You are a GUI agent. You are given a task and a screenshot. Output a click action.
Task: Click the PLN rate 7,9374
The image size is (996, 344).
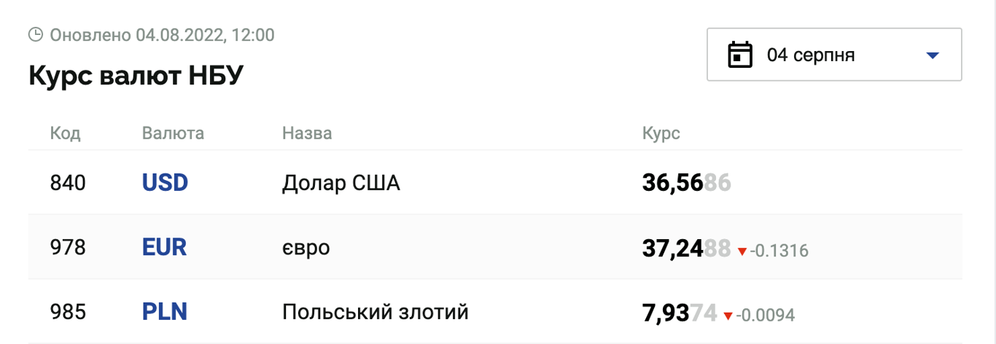[x=680, y=313]
